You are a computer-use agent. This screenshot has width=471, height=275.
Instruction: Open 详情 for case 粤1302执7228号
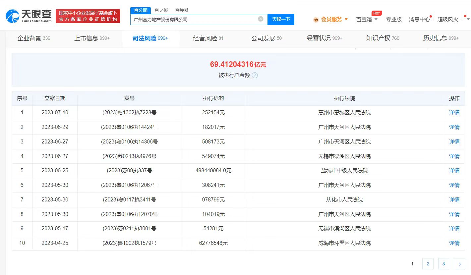[454, 113]
